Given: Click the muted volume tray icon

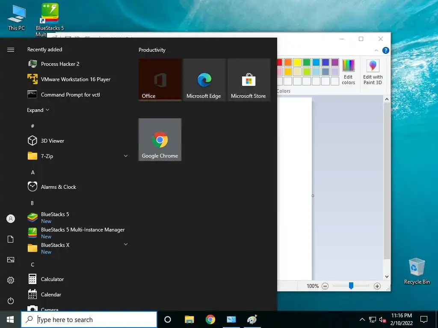Looking at the screenshot, I should point(382,319).
